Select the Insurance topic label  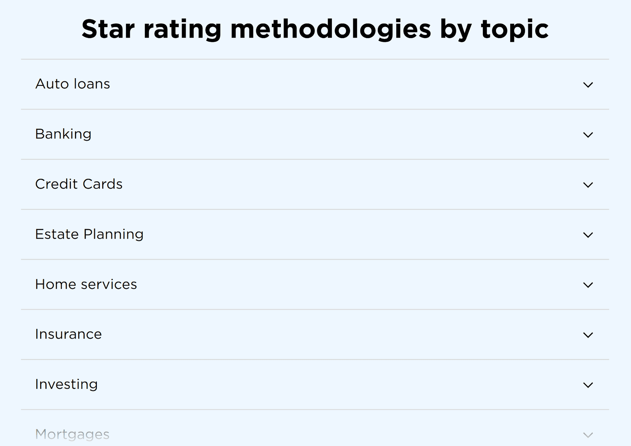[69, 334]
